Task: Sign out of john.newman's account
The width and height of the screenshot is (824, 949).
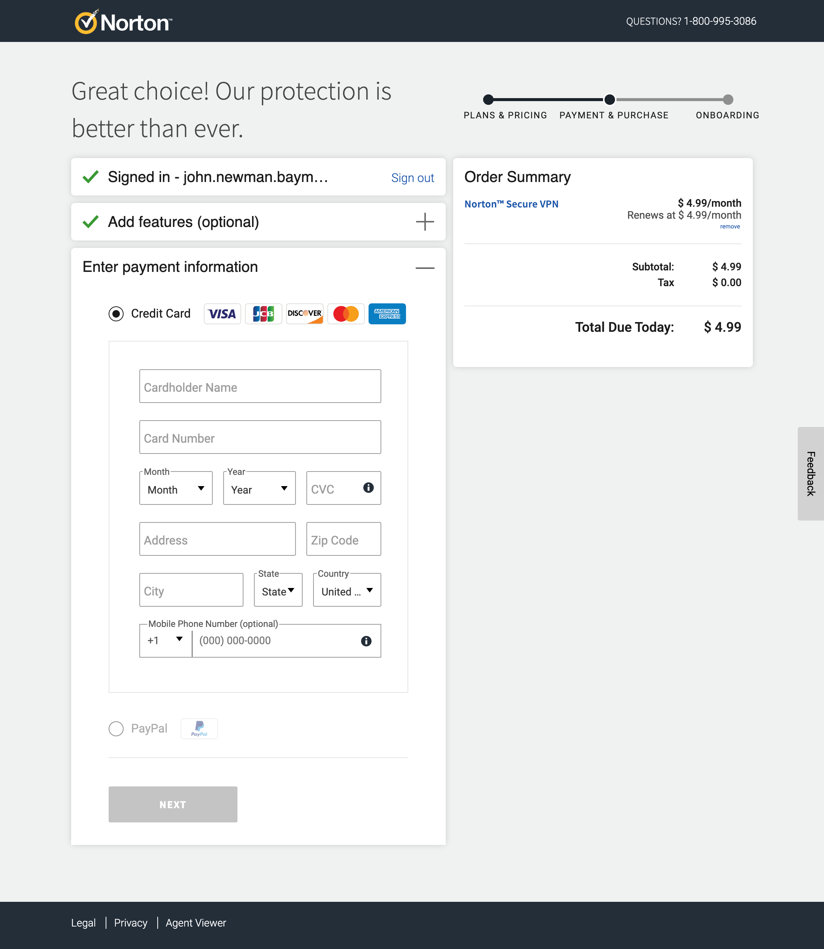Action: click(x=412, y=178)
